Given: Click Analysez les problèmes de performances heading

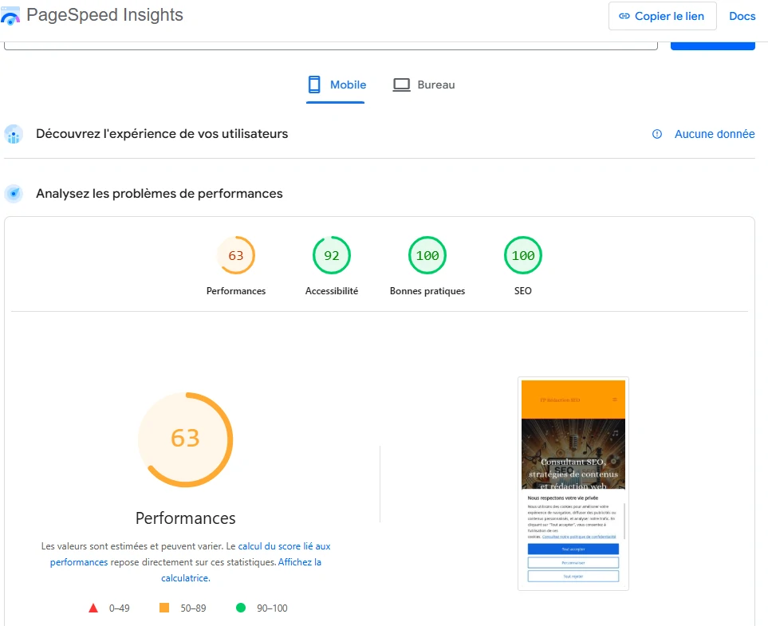Looking at the screenshot, I should coord(160,194).
